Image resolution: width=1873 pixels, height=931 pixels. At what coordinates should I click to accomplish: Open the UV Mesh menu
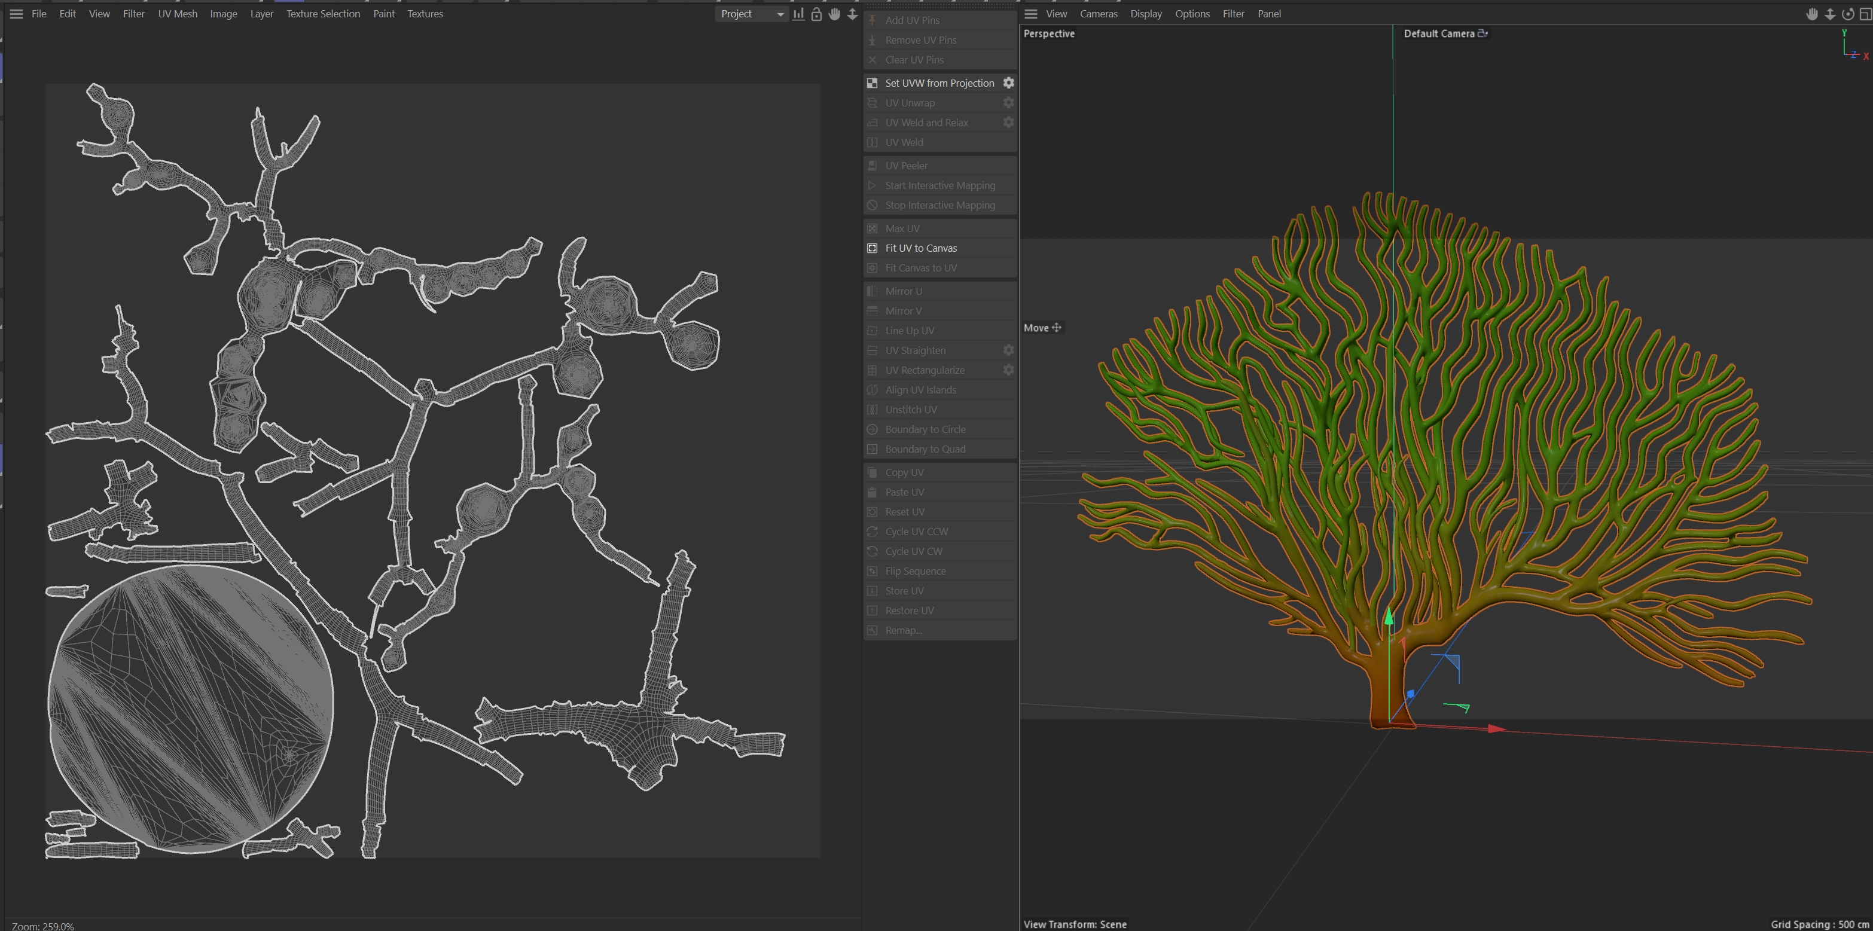178,14
